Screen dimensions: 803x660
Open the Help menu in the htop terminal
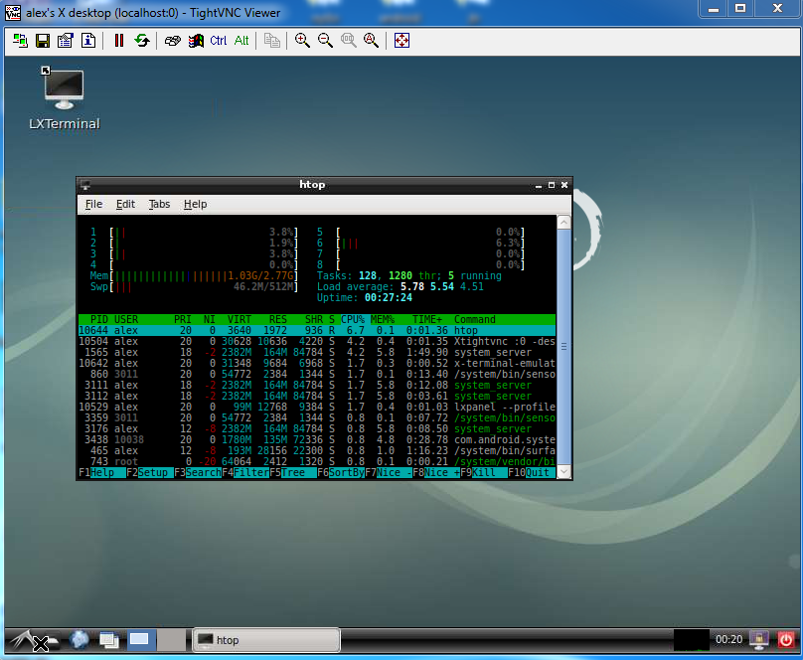(x=195, y=205)
